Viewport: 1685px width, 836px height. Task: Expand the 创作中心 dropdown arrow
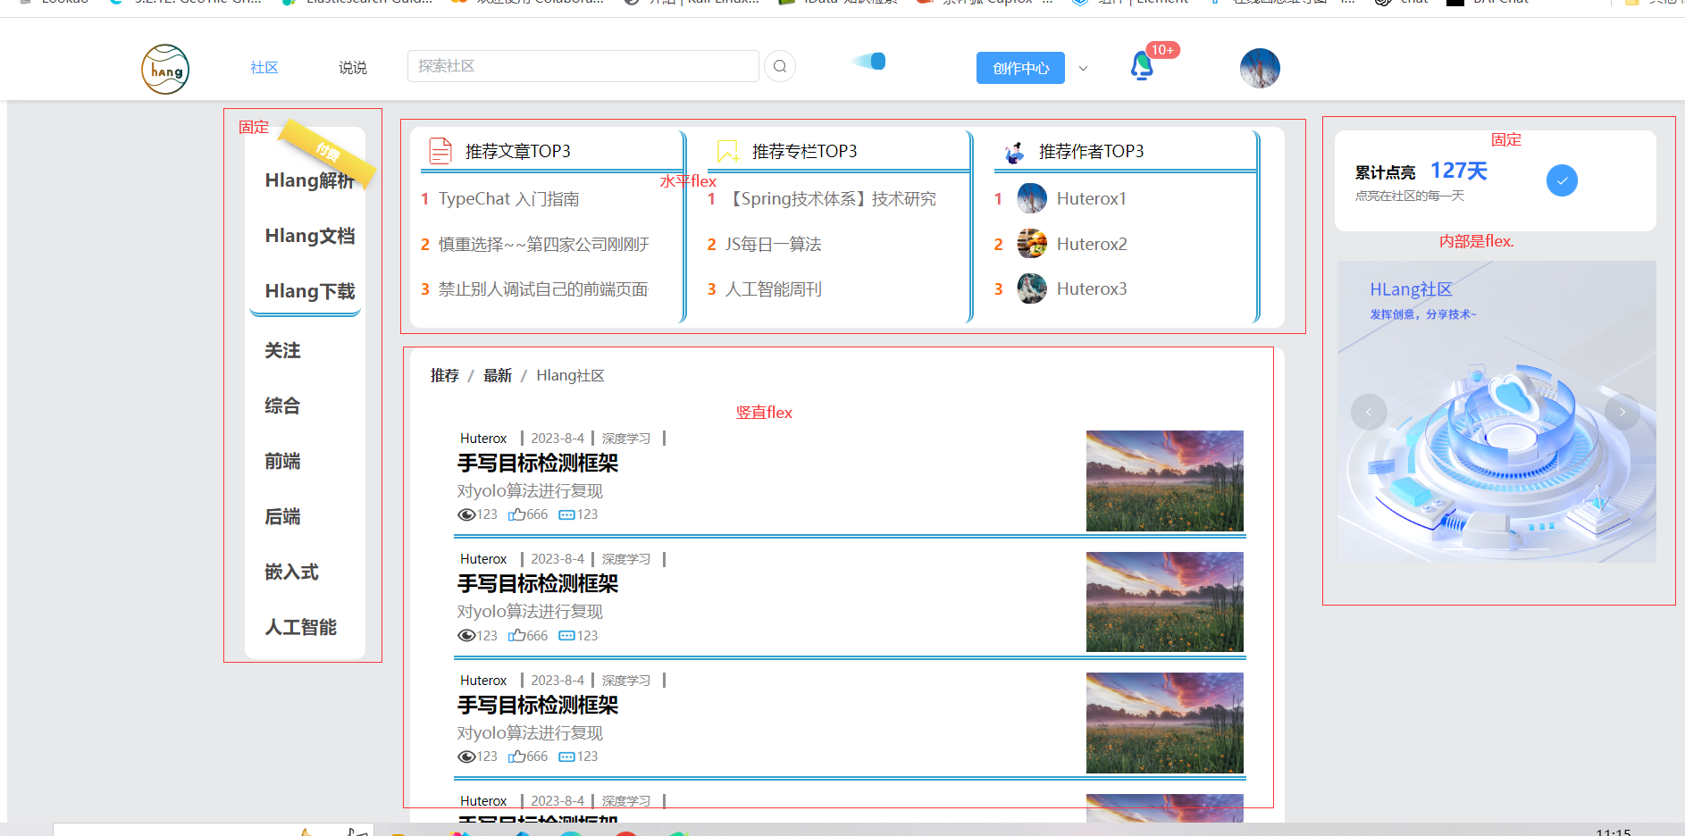[1083, 68]
